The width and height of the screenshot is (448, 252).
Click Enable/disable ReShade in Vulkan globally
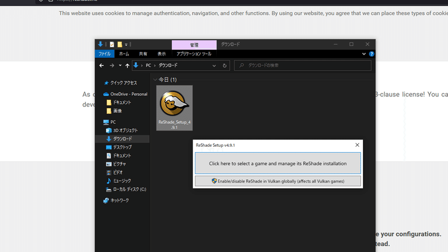pos(278,181)
